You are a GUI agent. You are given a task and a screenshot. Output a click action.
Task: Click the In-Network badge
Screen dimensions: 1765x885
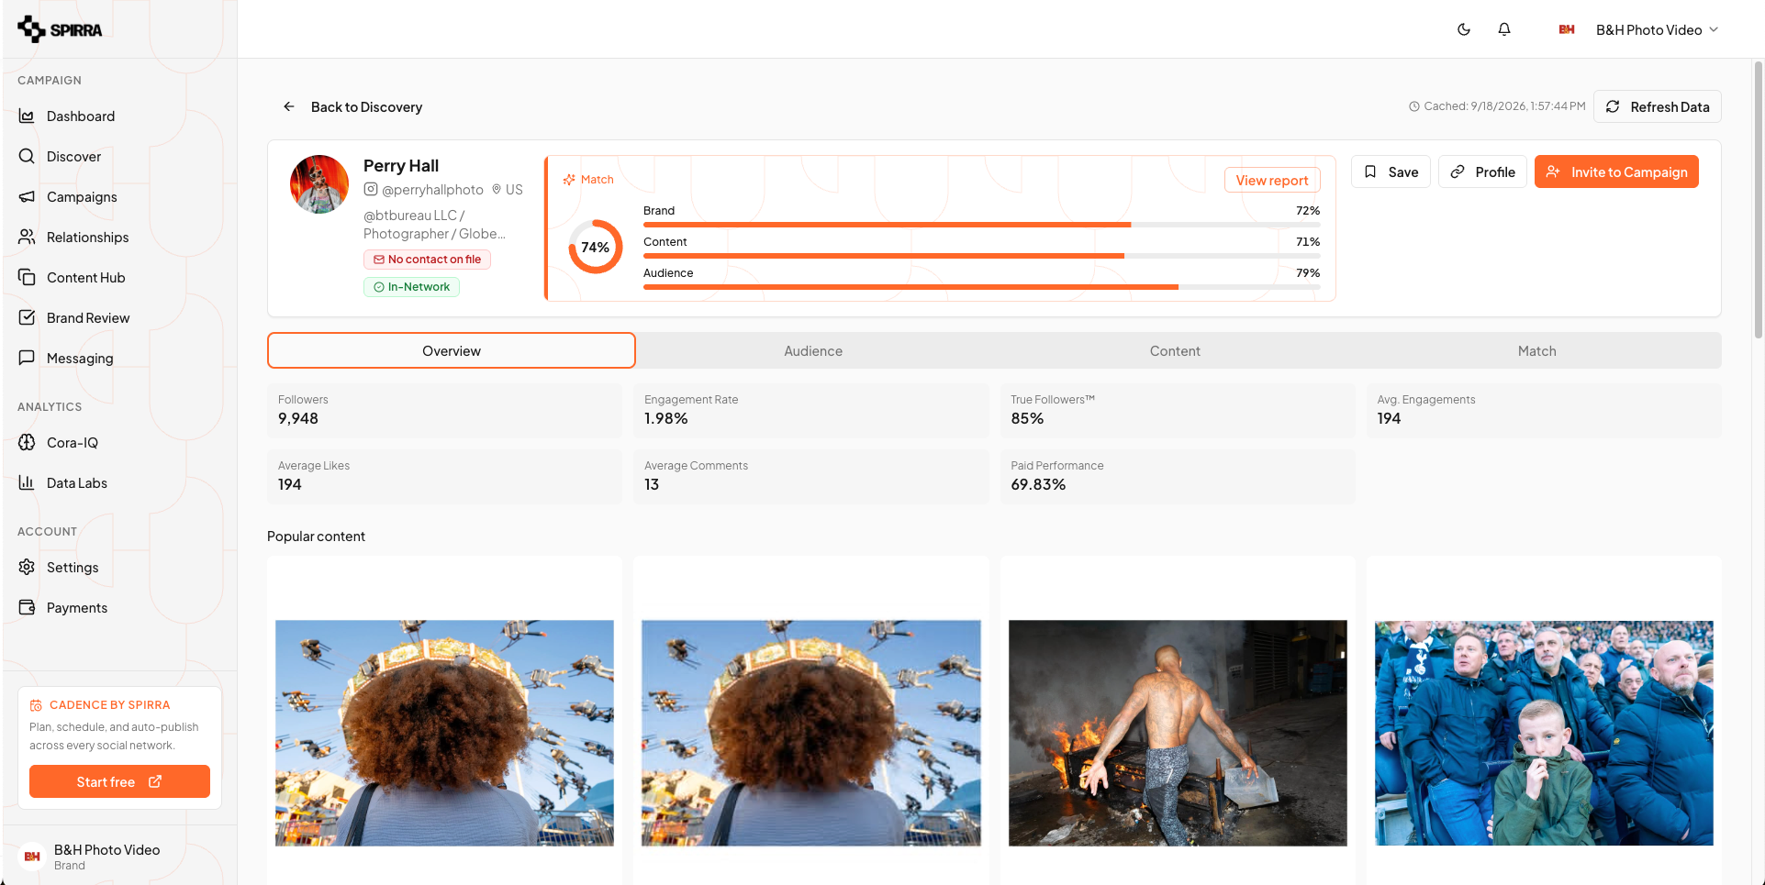coord(411,287)
